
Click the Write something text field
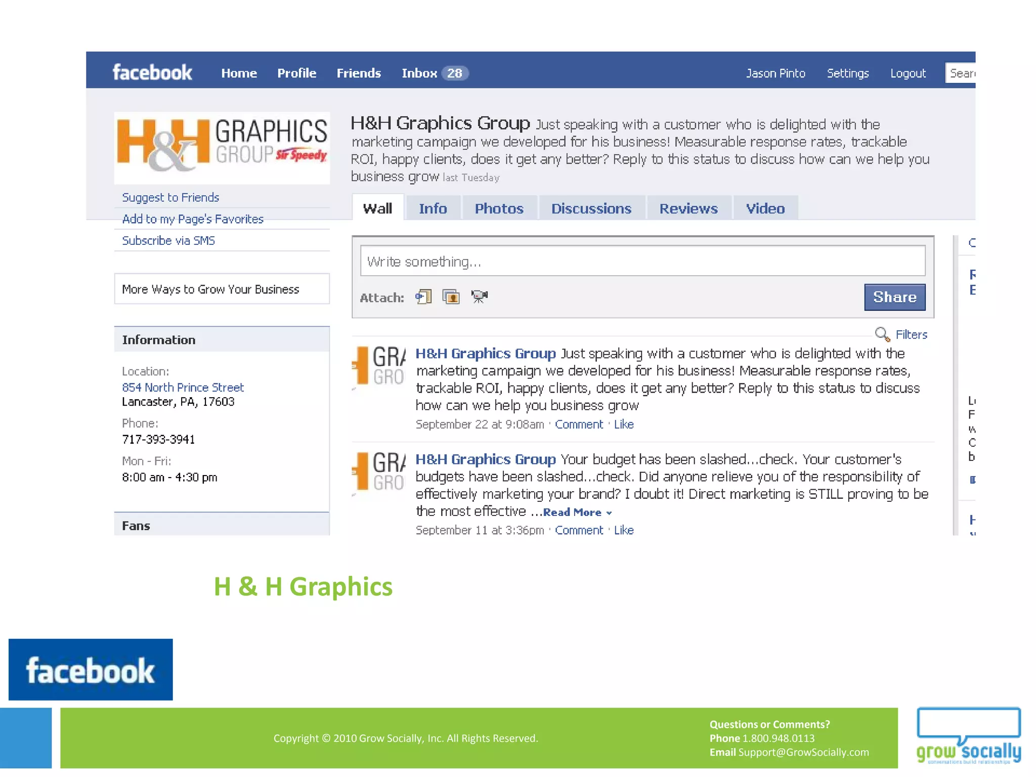642,262
